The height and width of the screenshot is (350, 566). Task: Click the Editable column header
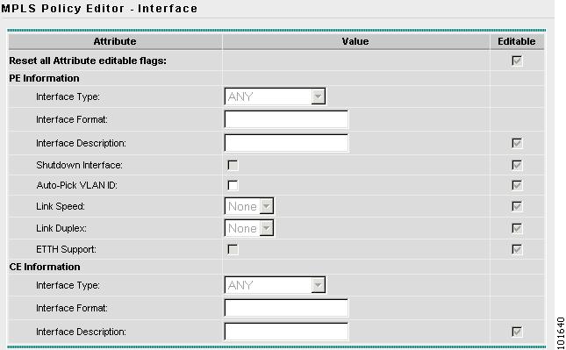[517, 41]
